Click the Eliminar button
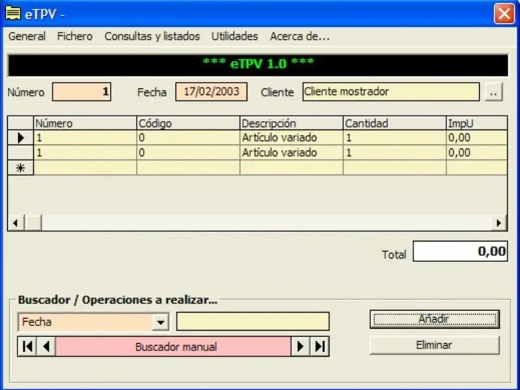520x390 pixels. tap(434, 345)
